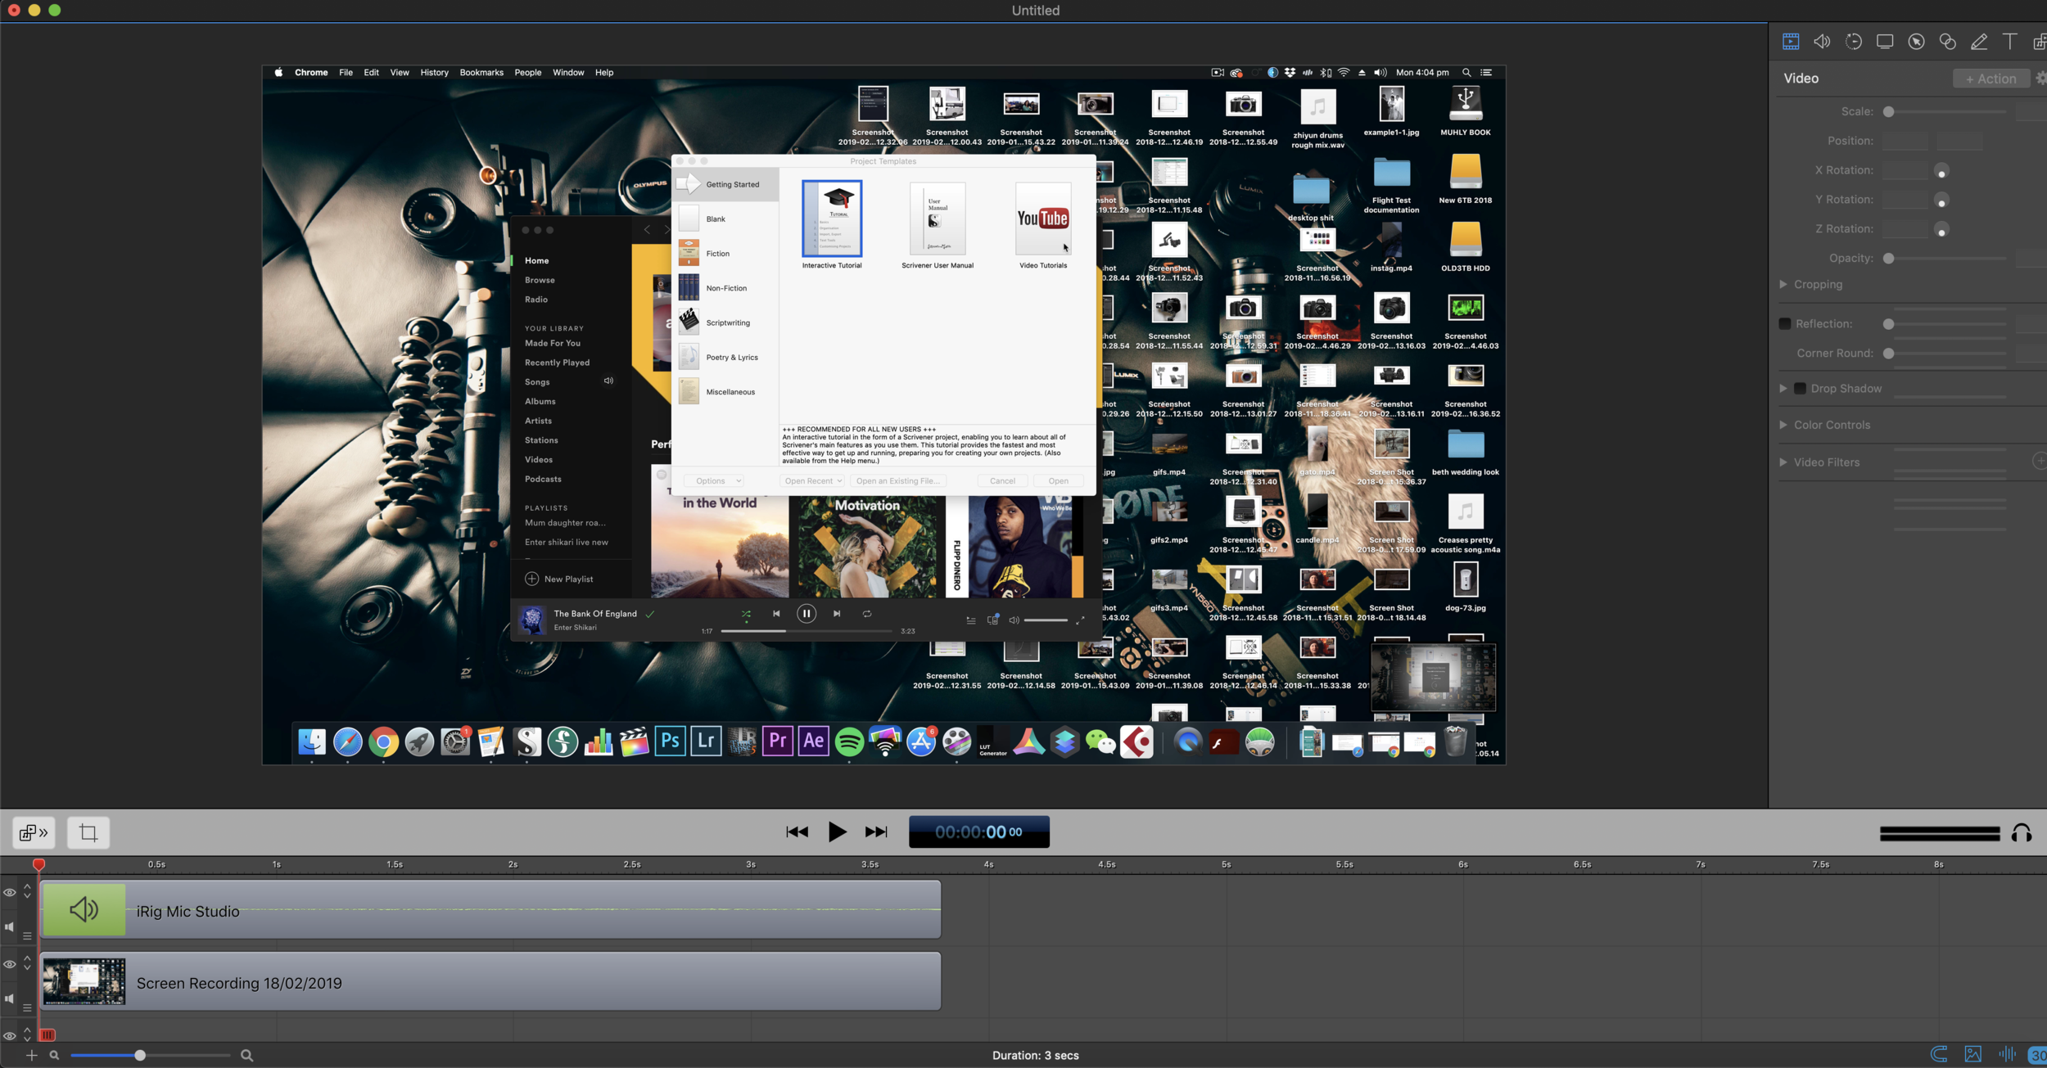Open the Media Library panel
2047x1068 pixels.
coord(2039,41)
